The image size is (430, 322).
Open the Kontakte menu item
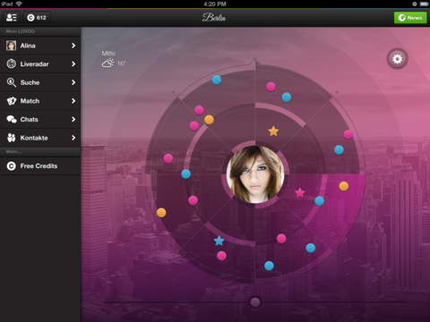(x=40, y=138)
